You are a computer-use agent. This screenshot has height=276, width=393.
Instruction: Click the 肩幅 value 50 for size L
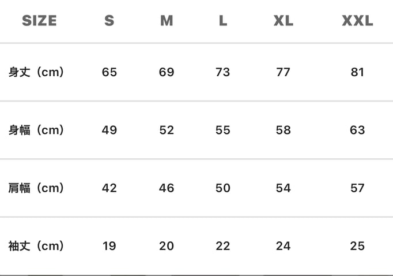pyautogui.click(x=223, y=188)
